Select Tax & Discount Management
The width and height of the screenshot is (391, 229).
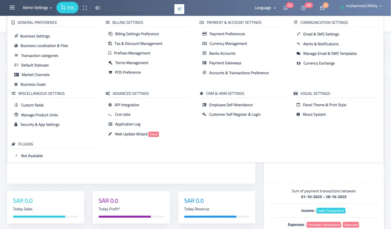[x=138, y=44]
